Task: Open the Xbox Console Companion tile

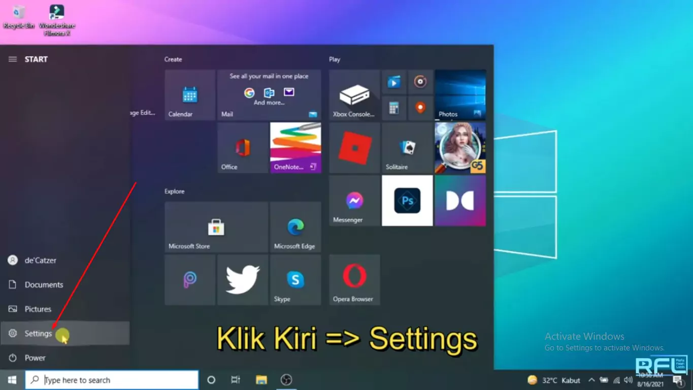Action: [354, 95]
